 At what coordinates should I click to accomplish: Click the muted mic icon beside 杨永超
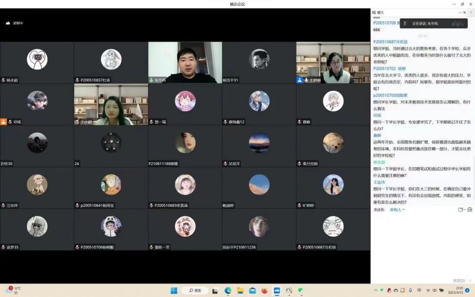(3, 80)
